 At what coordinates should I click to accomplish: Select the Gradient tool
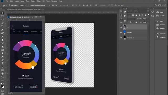[x=2, y=50]
